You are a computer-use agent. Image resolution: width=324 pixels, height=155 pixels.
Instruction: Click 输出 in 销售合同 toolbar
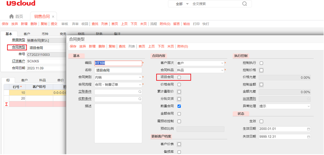point(186,24)
